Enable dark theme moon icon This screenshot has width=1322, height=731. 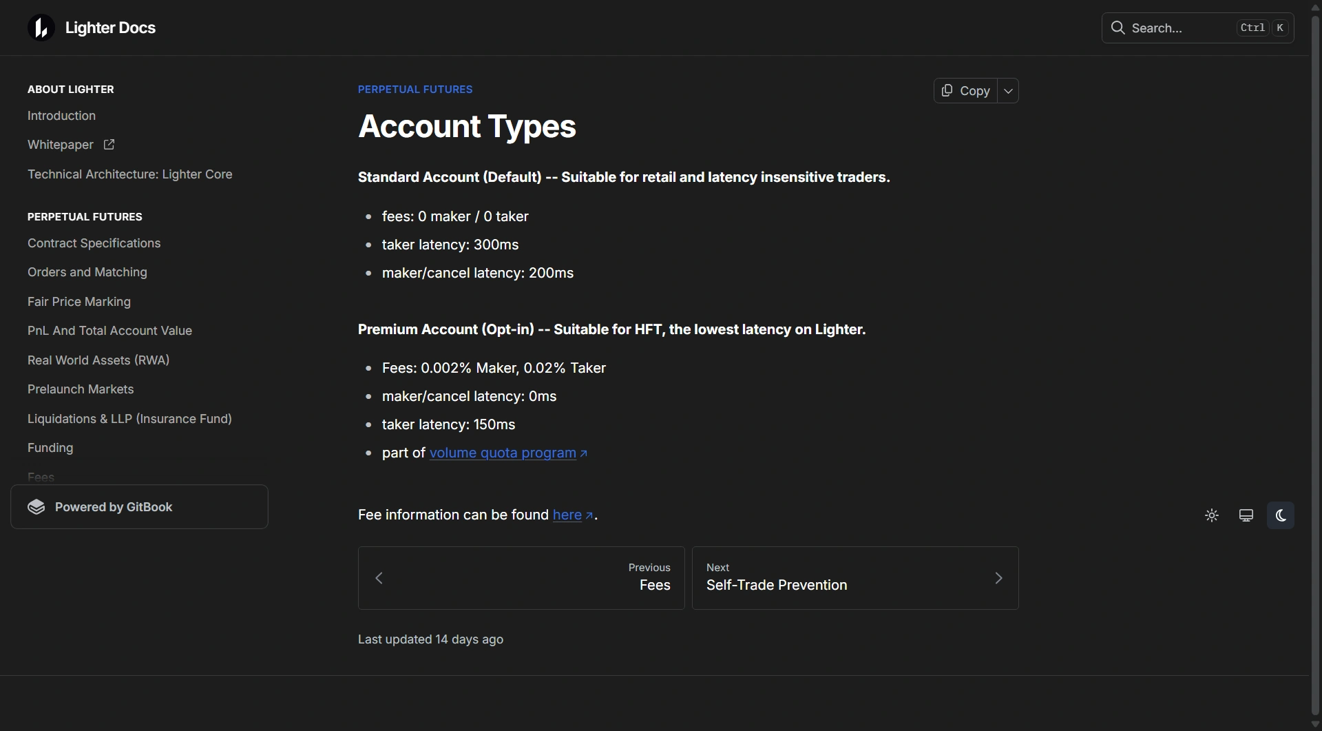tap(1281, 515)
